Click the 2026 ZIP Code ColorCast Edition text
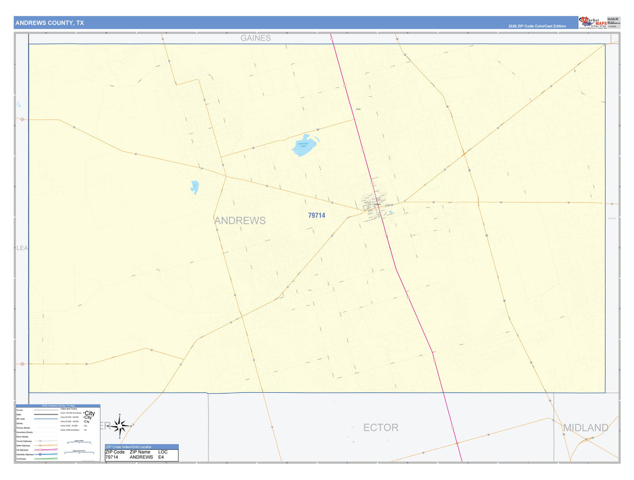The height and width of the screenshot is (480, 634). [x=537, y=26]
